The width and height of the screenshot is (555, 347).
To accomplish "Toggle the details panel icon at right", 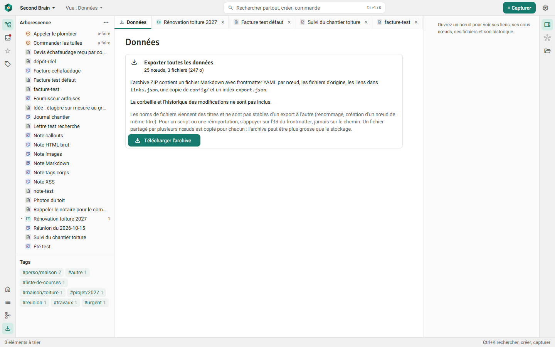I will pos(547,25).
